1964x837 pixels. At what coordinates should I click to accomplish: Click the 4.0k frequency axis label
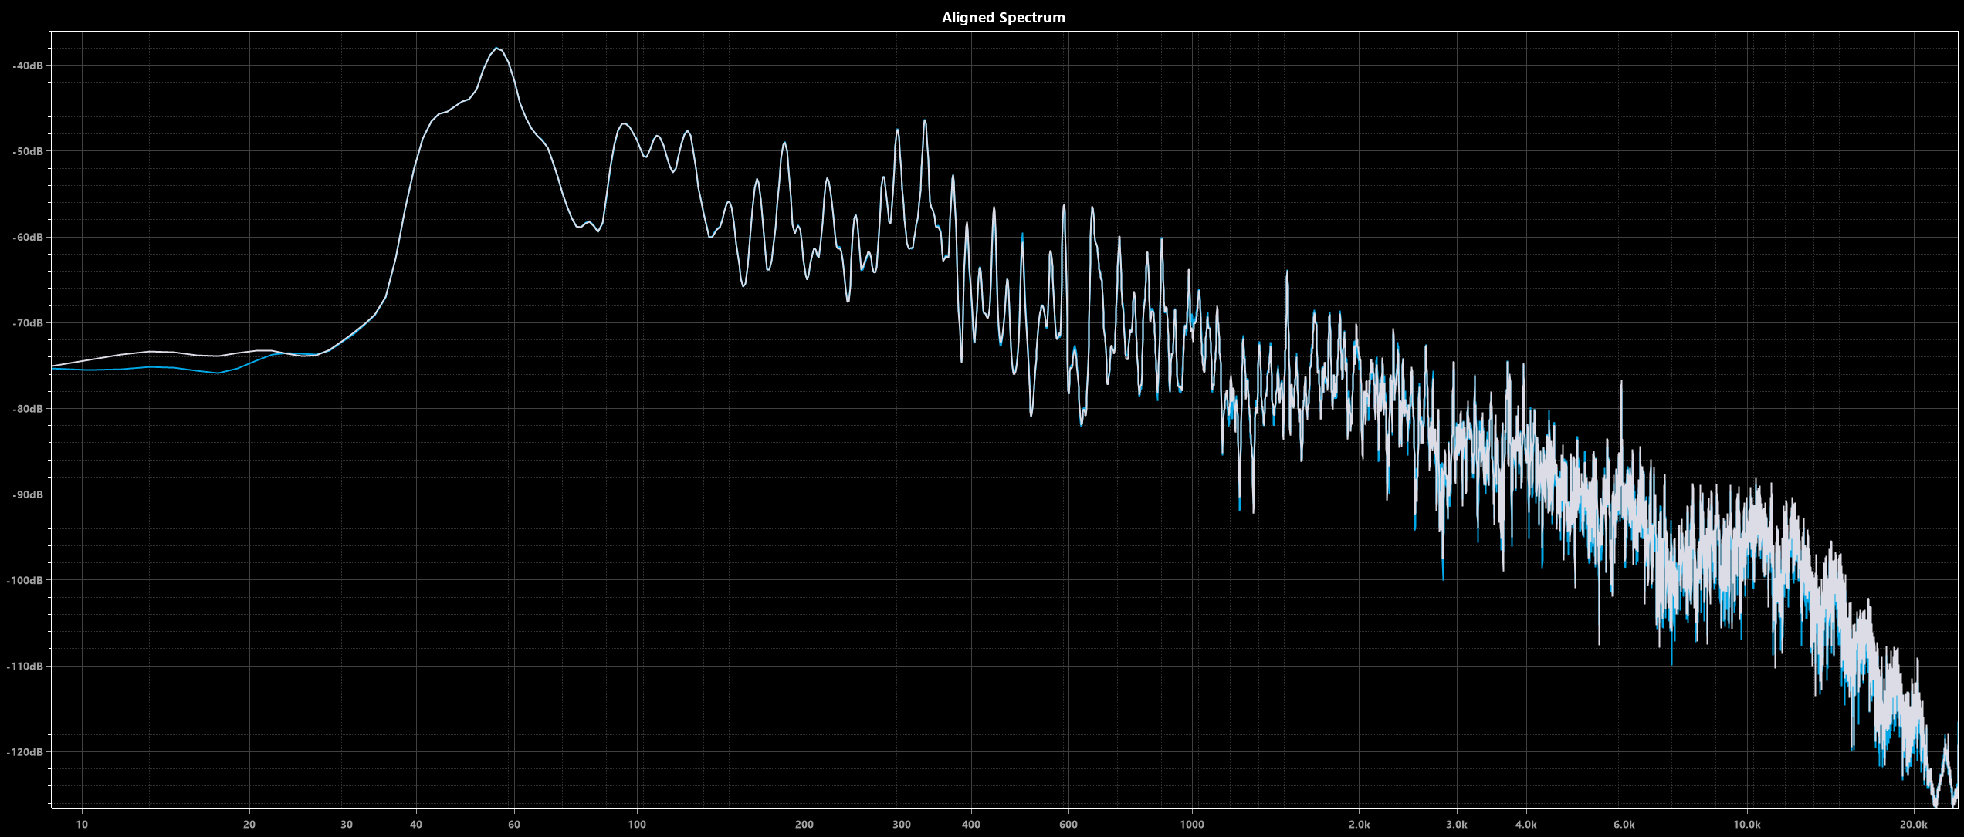coord(1526,824)
